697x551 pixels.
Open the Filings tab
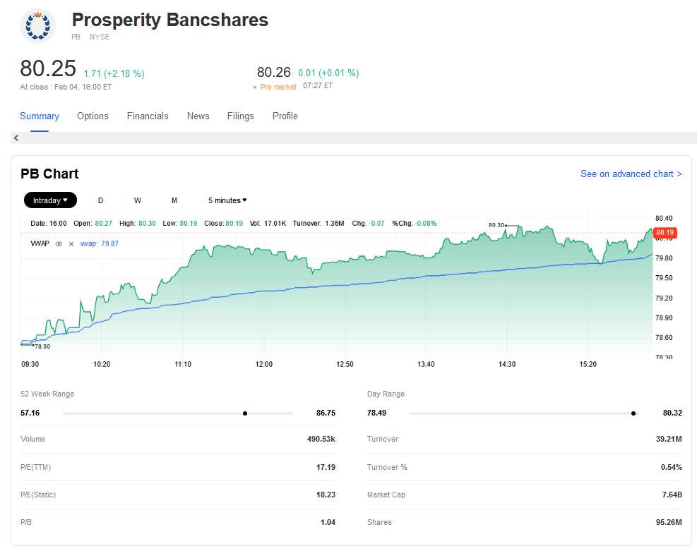pos(240,116)
